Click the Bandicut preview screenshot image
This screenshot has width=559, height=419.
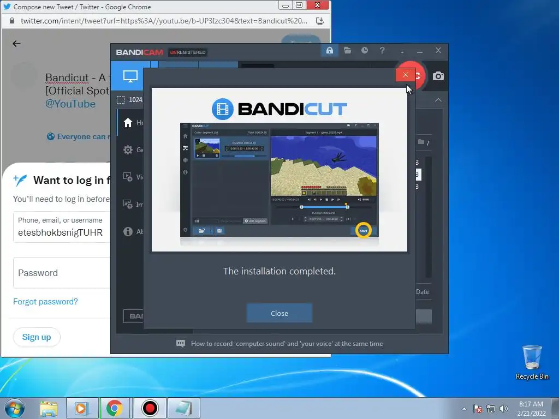tap(279, 179)
